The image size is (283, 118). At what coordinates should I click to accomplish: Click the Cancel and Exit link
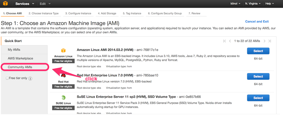[257, 22]
